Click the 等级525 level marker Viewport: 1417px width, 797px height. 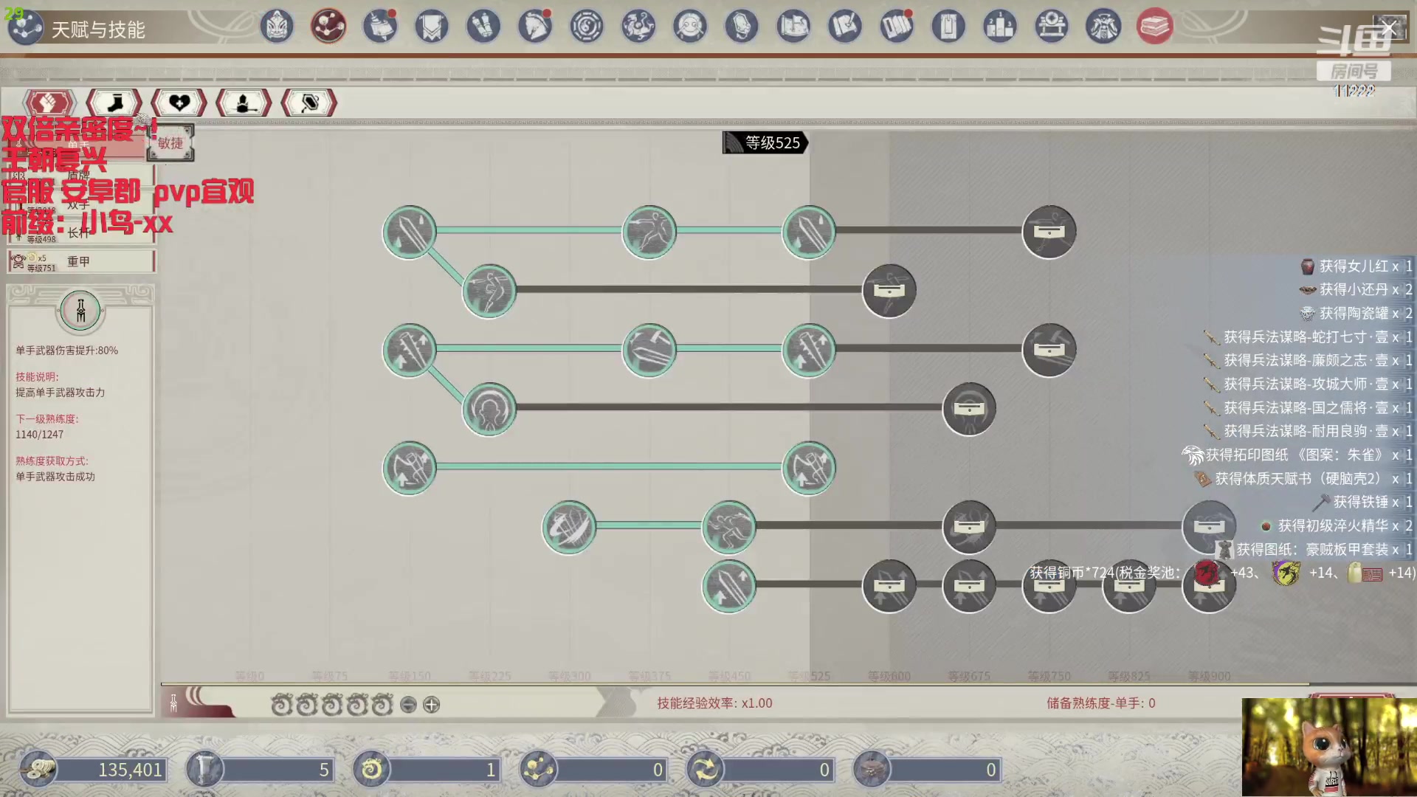click(765, 142)
